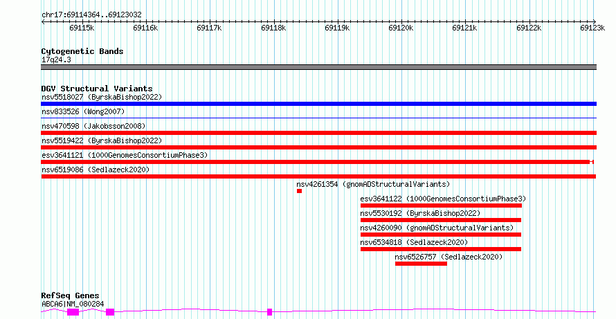Click nsv4260090 (gnomADStructuralVariants) label
This screenshot has width=616, height=319.
[x=437, y=228]
